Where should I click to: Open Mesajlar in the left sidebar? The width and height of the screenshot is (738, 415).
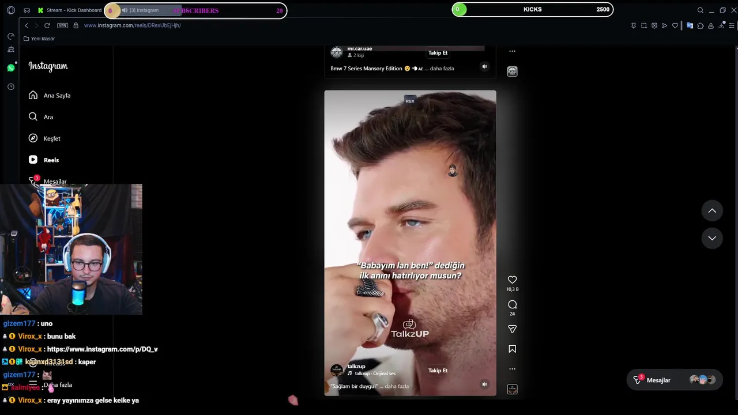click(x=48, y=181)
